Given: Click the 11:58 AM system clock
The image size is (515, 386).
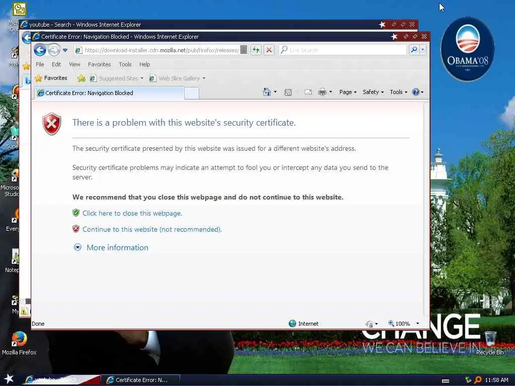Looking at the screenshot, I should click(496, 380).
